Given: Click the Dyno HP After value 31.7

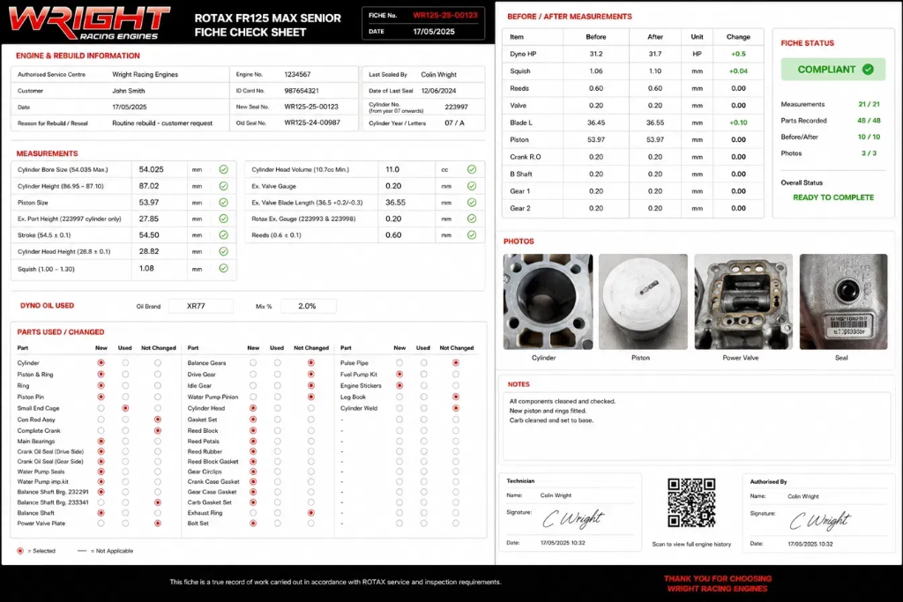Looking at the screenshot, I should 655,54.
